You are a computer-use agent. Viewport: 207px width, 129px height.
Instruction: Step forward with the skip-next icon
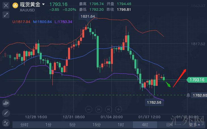(x=109, y=109)
